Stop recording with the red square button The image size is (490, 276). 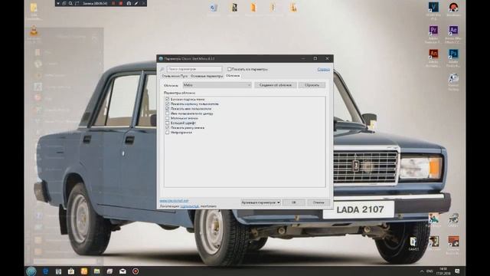coord(121,3)
